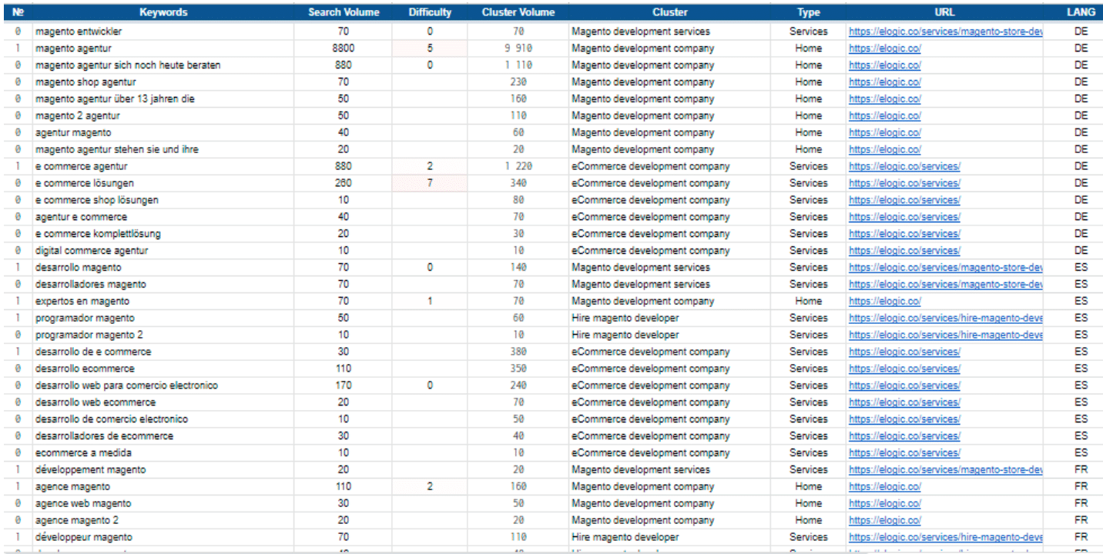
Task: Click the № column header
Action: click(17, 12)
